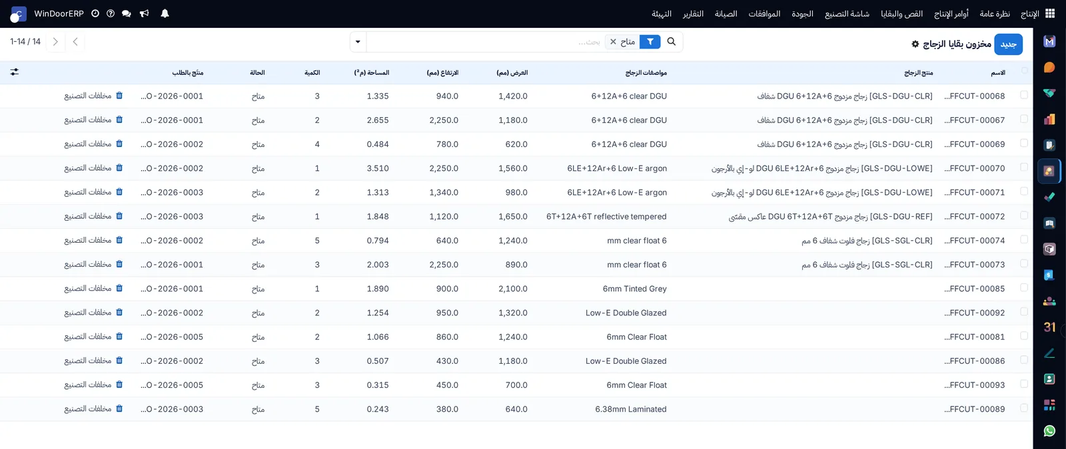
Task: Sort by الحالة column header
Action: 257,73
